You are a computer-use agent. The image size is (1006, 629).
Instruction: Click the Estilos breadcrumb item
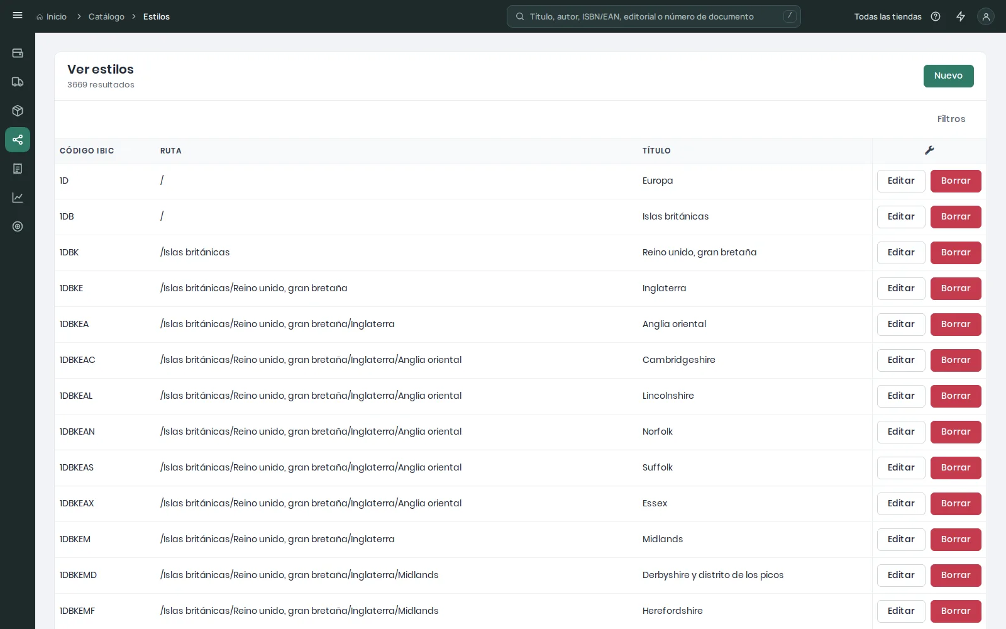pos(157,17)
